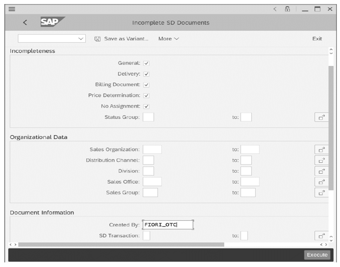
Task: Click the Sales Group from field
Action: coord(150,193)
